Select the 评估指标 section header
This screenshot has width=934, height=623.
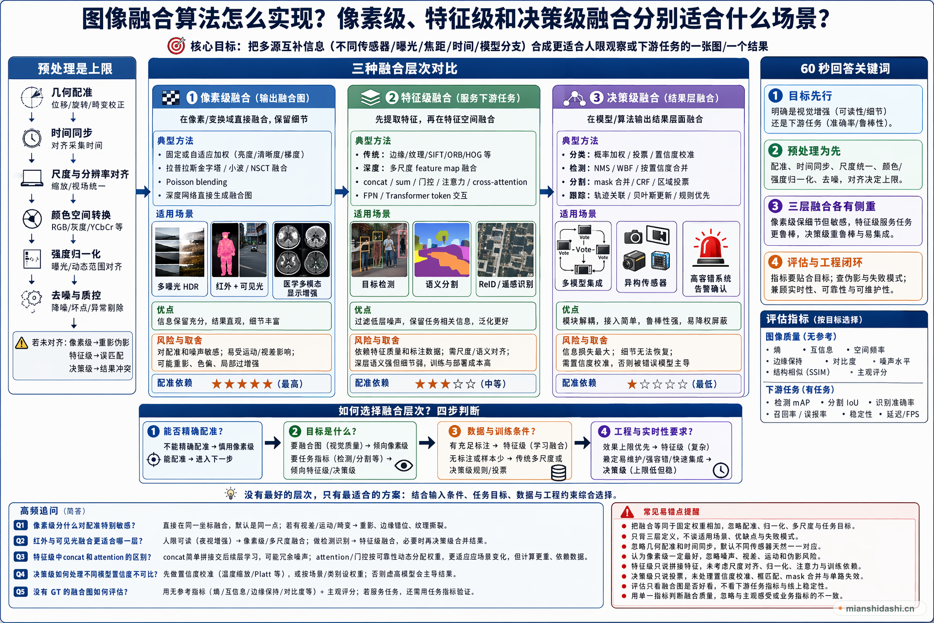pyautogui.click(x=844, y=319)
